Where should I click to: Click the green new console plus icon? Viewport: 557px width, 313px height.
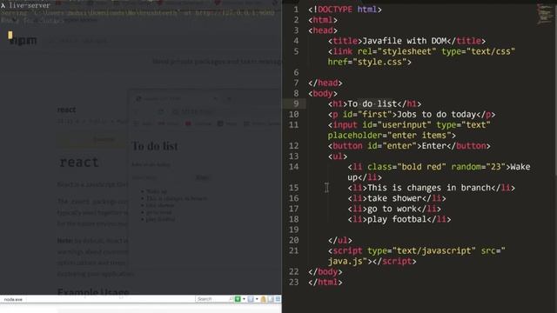tap(238, 299)
